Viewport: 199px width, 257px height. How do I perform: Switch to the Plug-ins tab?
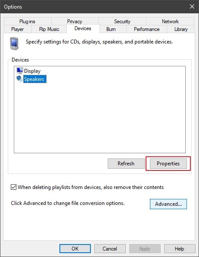coord(28,21)
